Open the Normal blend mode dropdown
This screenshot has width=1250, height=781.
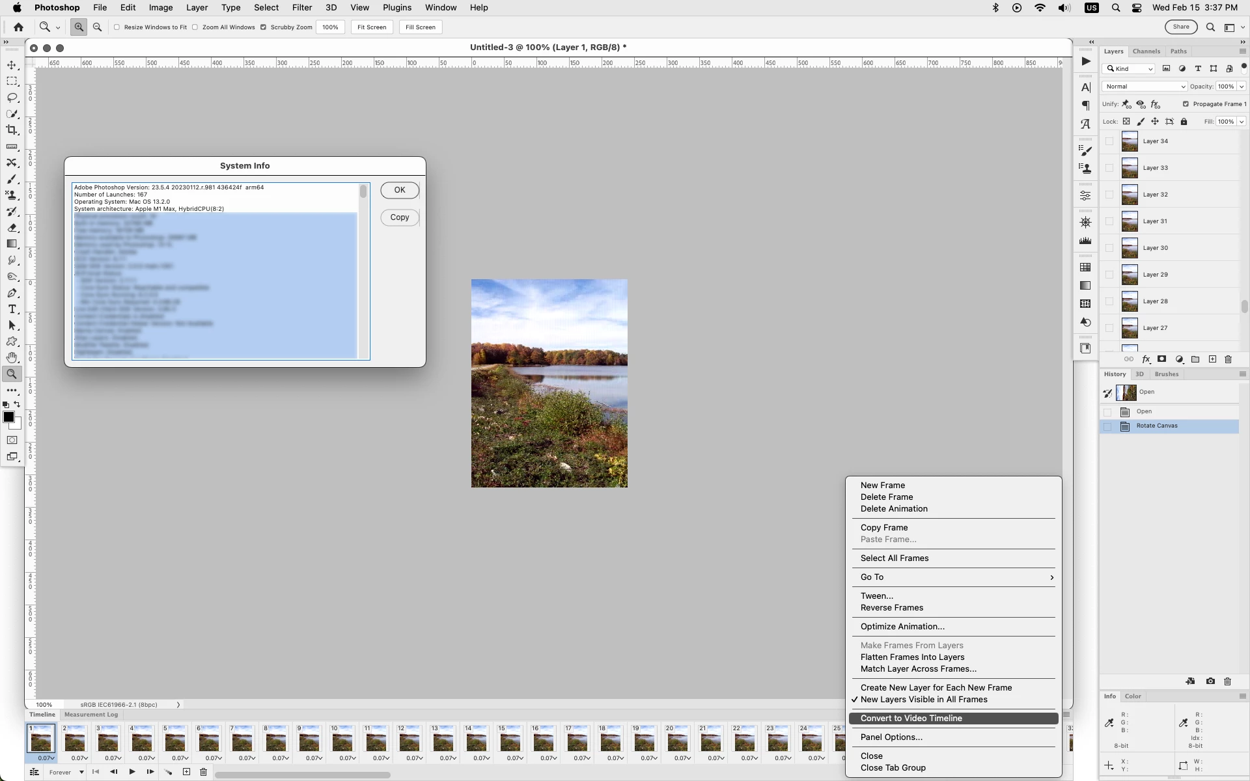click(x=1145, y=87)
